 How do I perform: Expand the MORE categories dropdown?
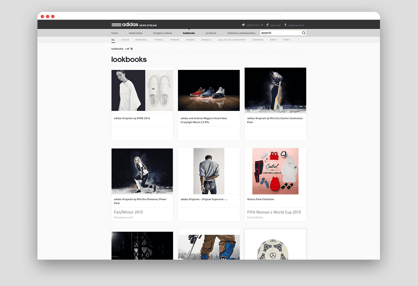[x=287, y=40]
